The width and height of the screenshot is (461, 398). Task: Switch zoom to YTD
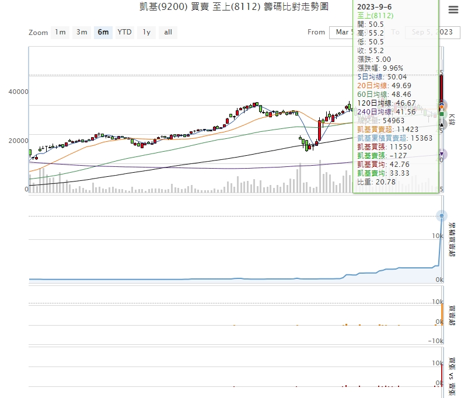coord(124,32)
